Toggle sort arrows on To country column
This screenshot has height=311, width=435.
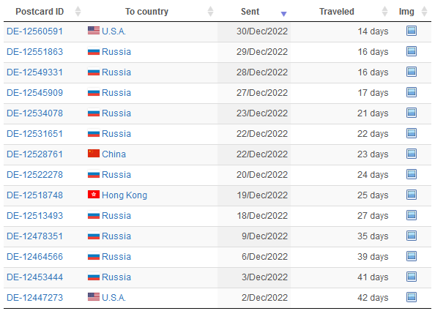coord(211,12)
